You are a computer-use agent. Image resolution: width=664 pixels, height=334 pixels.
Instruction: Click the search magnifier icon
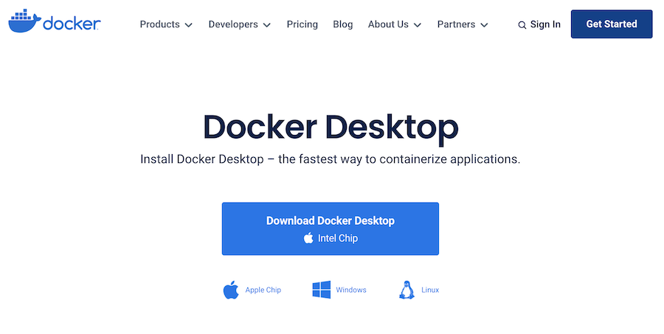[x=522, y=25]
